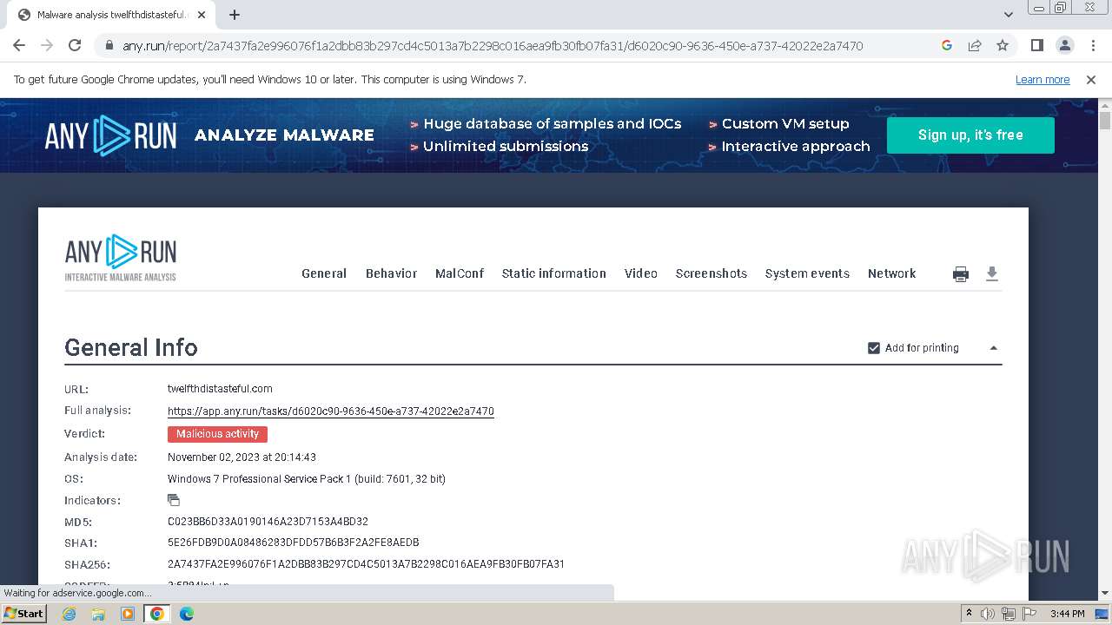
Task: Open Static information section
Action: [554, 273]
